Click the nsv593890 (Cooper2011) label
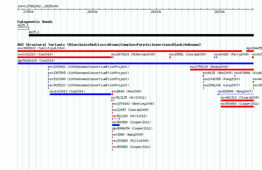This screenshot has width=262, height=170. 131,122
